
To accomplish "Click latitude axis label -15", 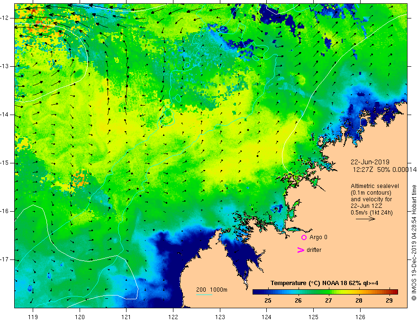I will click(5, 163).
